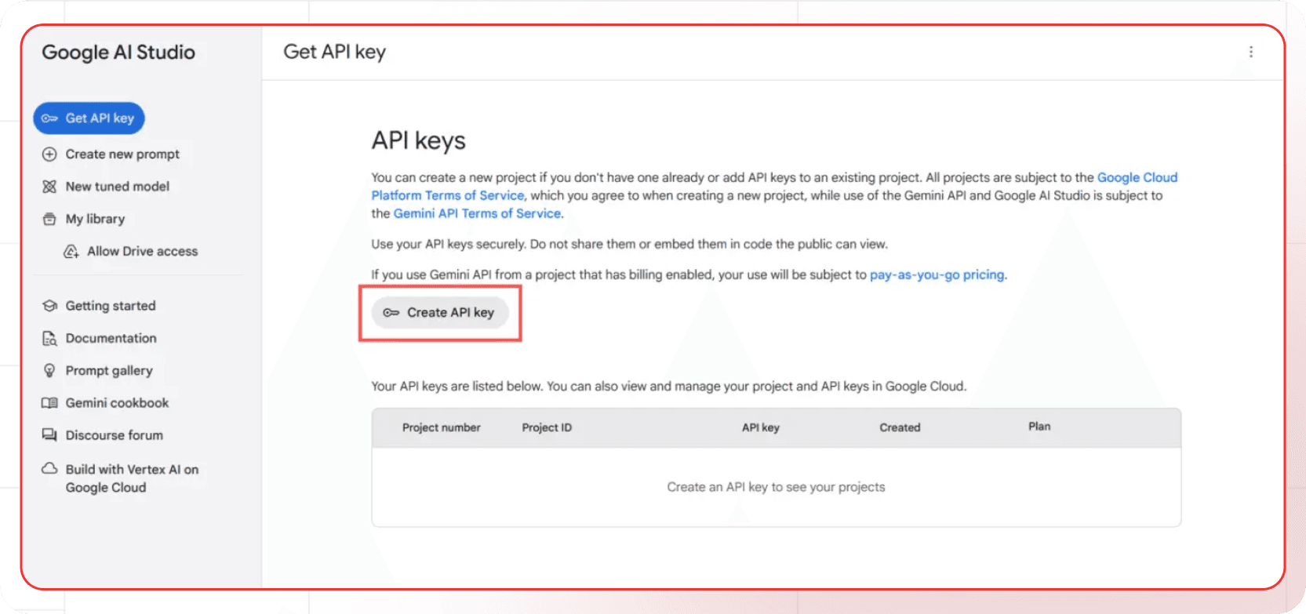
Task: Click the Google AI Studio logo text
Action: click(118, 53)
